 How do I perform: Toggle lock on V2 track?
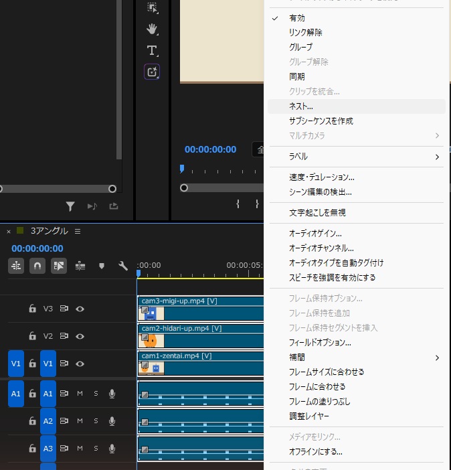[x=32, y=336]
